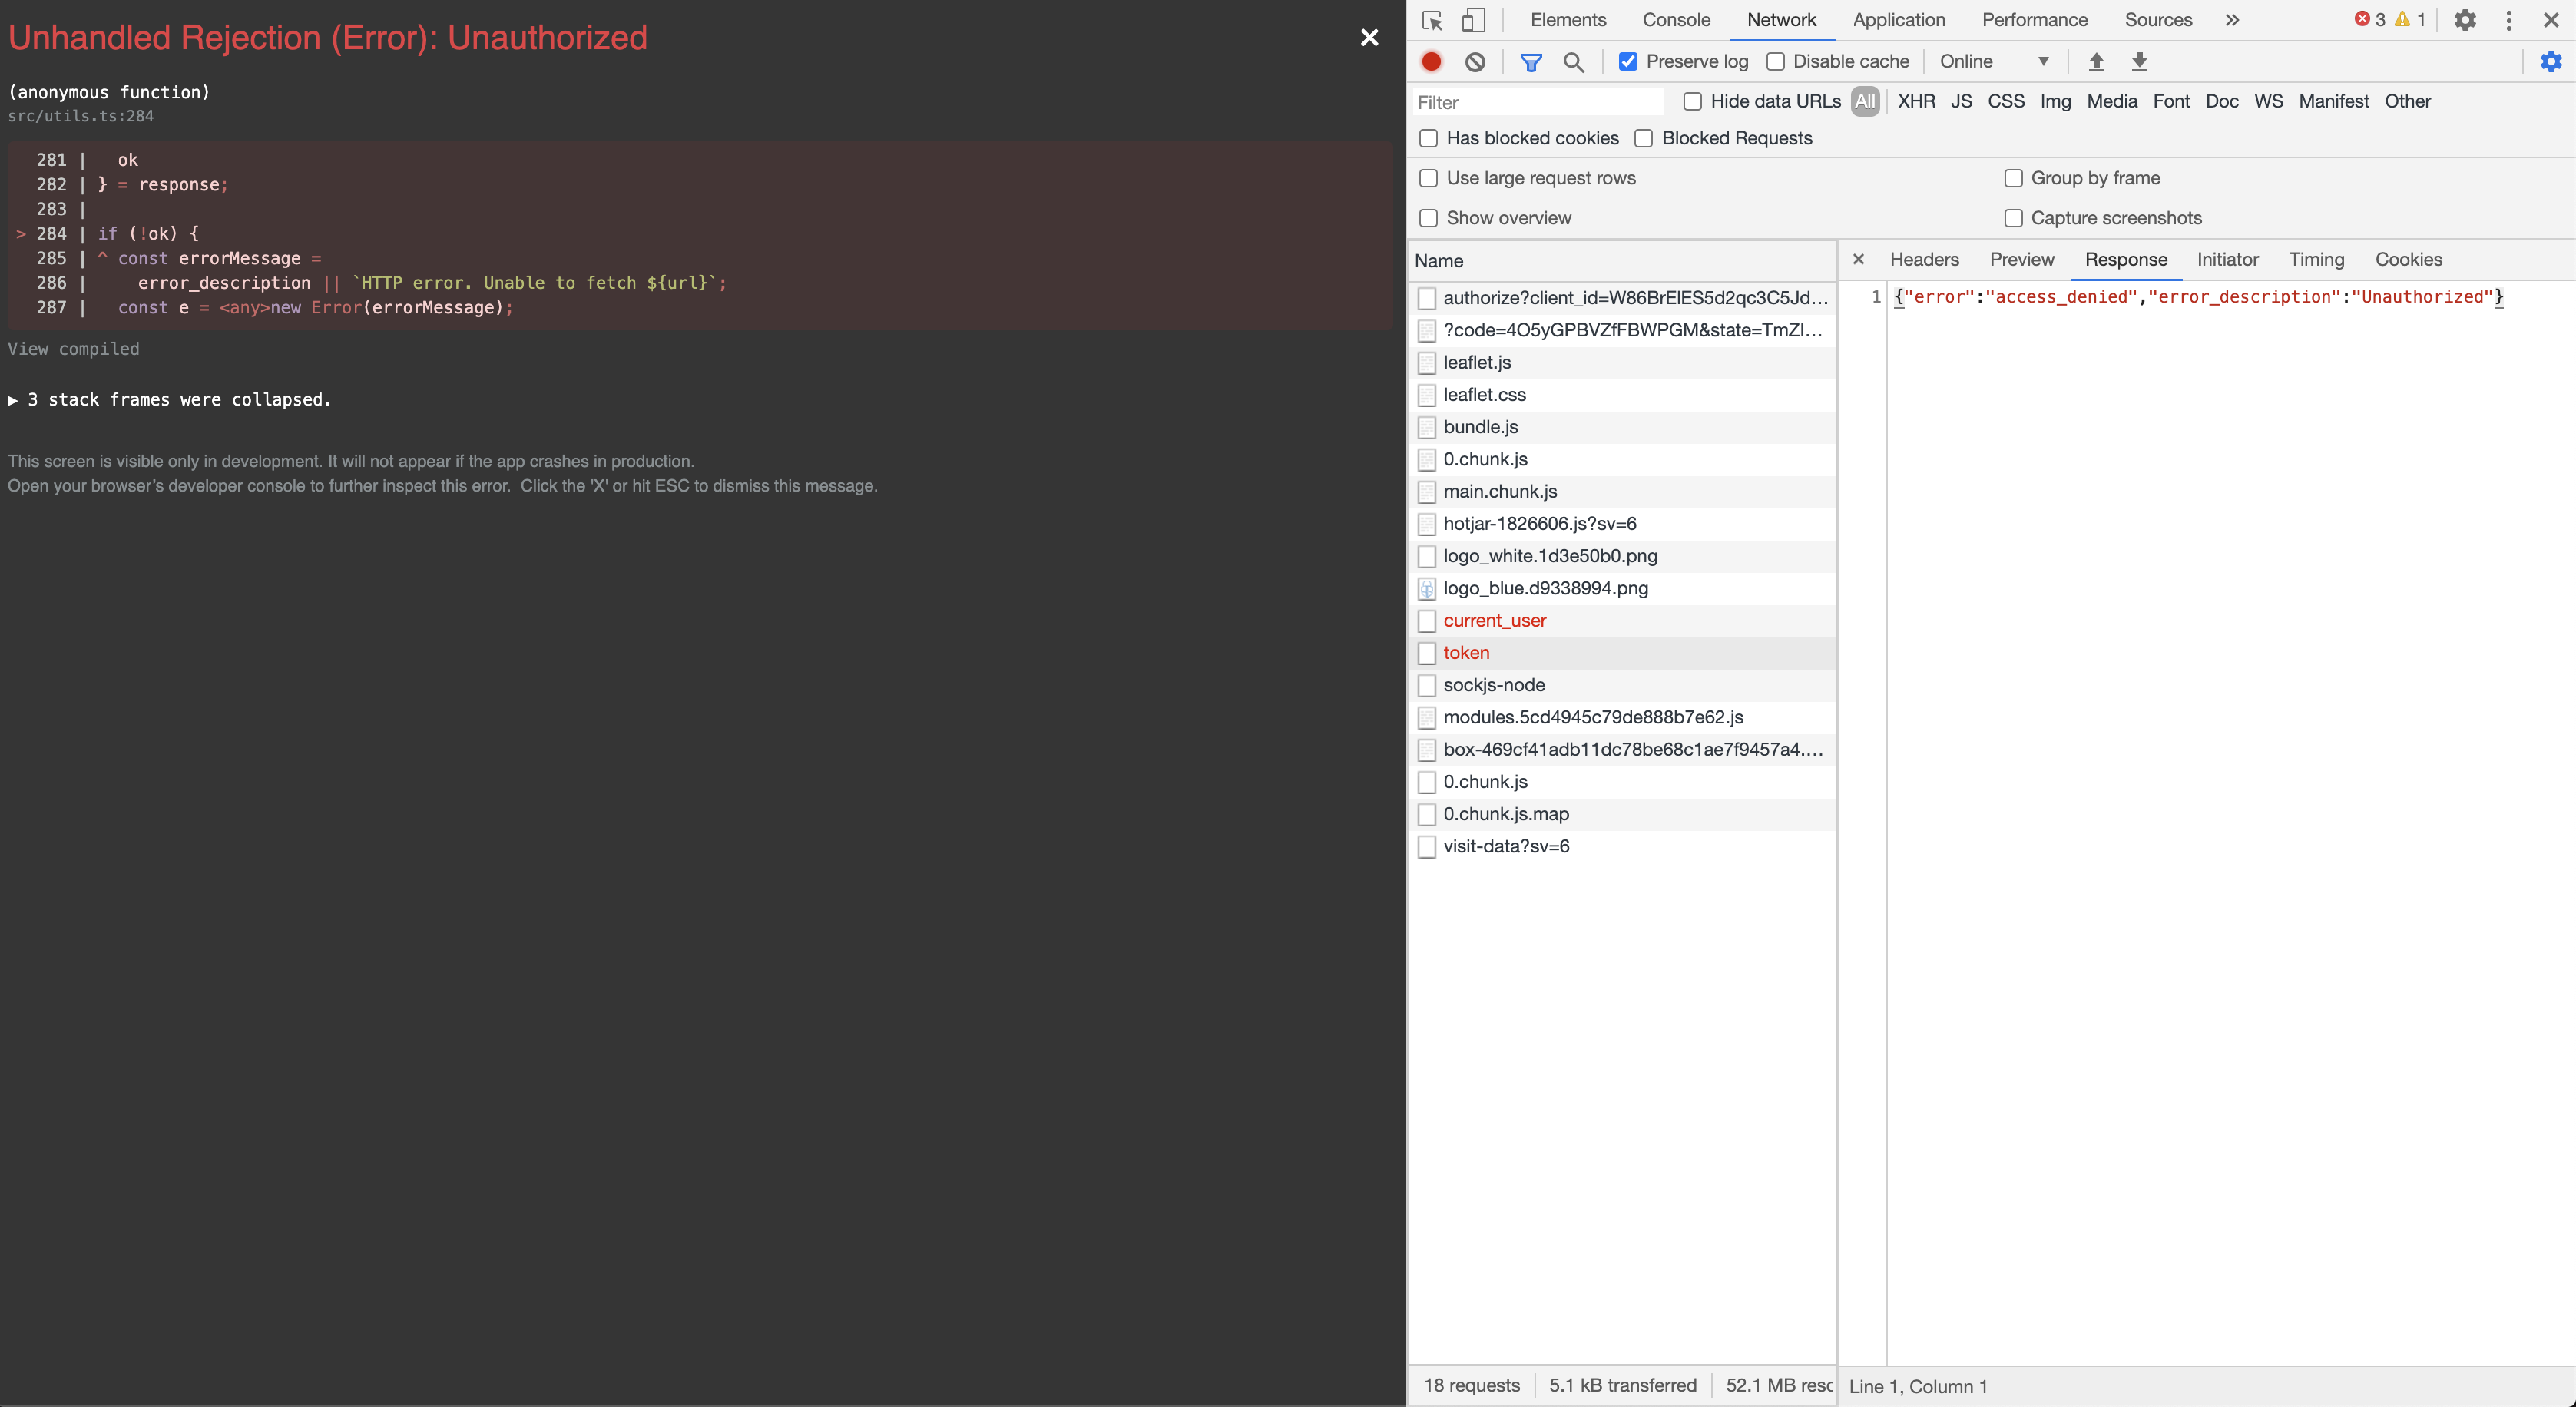Select the current_user request row
This screenshot has width=2576, height=1407.
coord(1624,621)
